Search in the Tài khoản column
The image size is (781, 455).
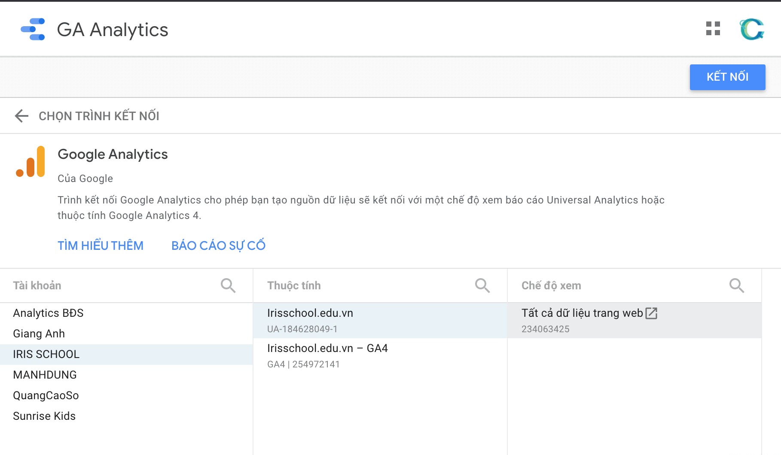[x=228, y=285]
